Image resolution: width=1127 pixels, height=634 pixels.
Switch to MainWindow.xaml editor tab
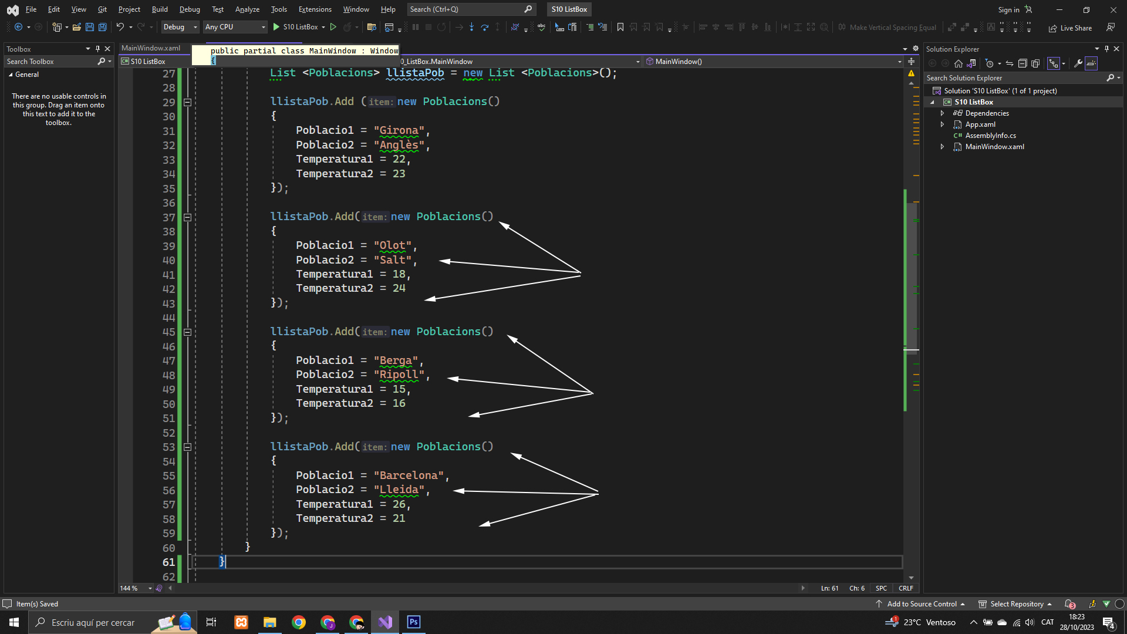click(151, 48)
